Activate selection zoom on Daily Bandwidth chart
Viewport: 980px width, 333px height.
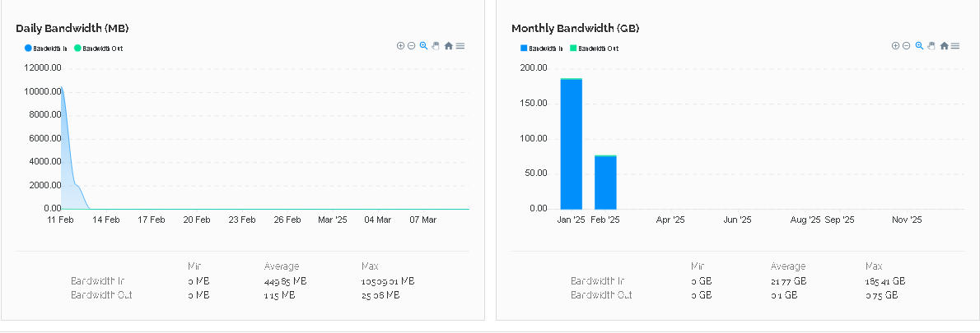423,46
